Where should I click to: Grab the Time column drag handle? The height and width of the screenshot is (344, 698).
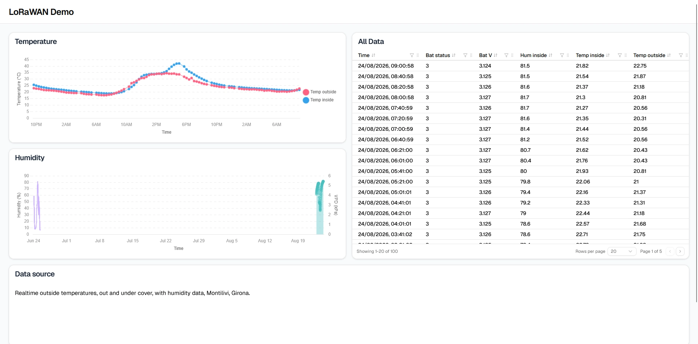[418, 55]
